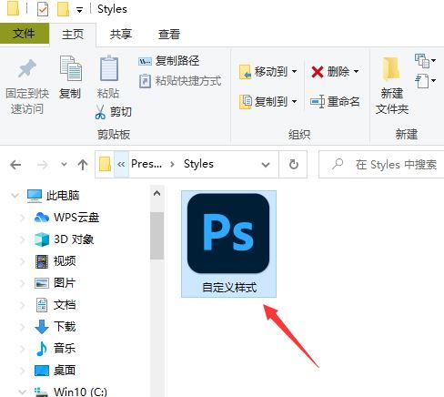Viewport: 444px width, 397px height.
Task: Switch to the Home (主页) tab
Action: point(73,35)
